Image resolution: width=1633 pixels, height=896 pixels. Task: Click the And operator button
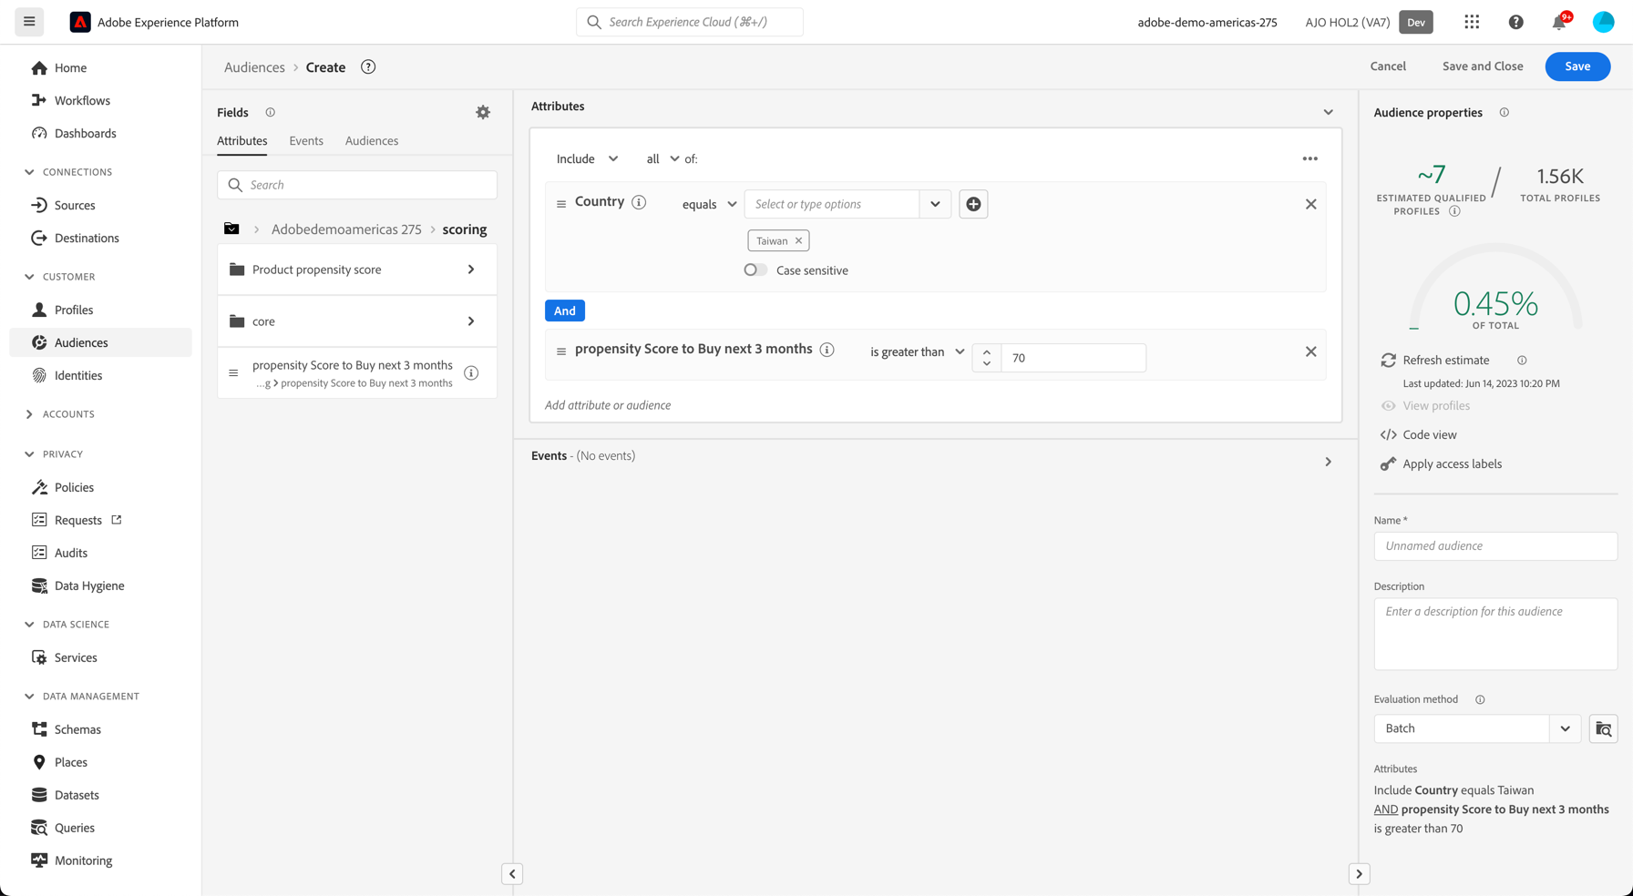[565, 311]
